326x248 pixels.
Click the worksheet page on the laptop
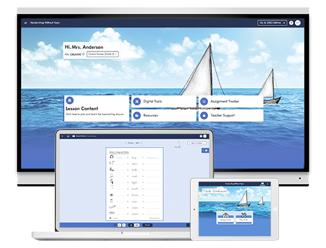click(x=135, y=184)
